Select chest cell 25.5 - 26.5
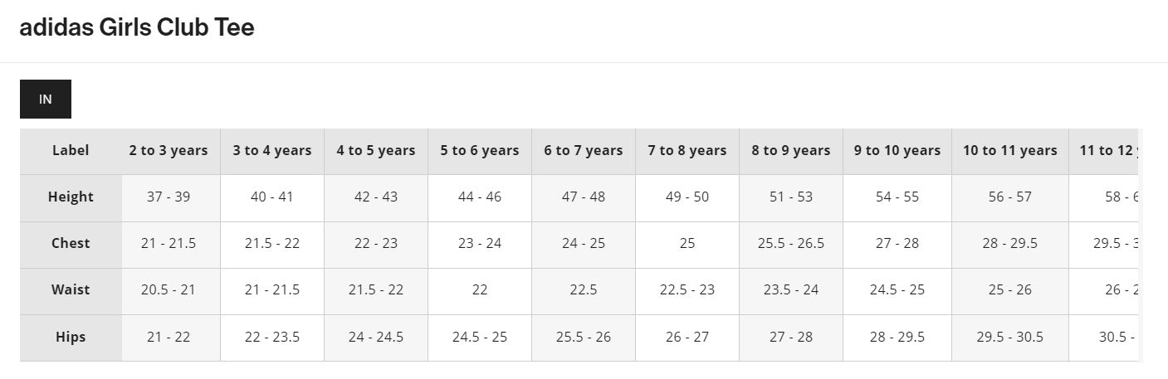 click(x=791, y=243)
